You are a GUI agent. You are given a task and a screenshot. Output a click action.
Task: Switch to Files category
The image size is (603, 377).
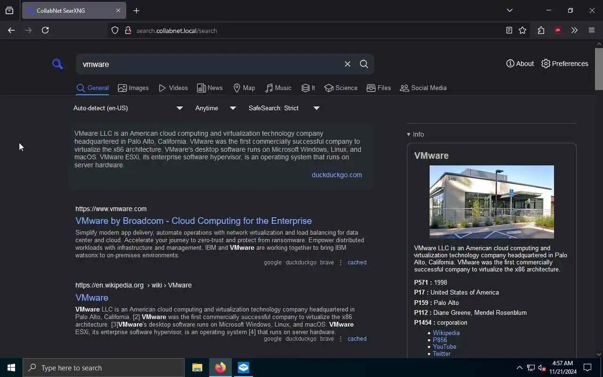point(379,88)
